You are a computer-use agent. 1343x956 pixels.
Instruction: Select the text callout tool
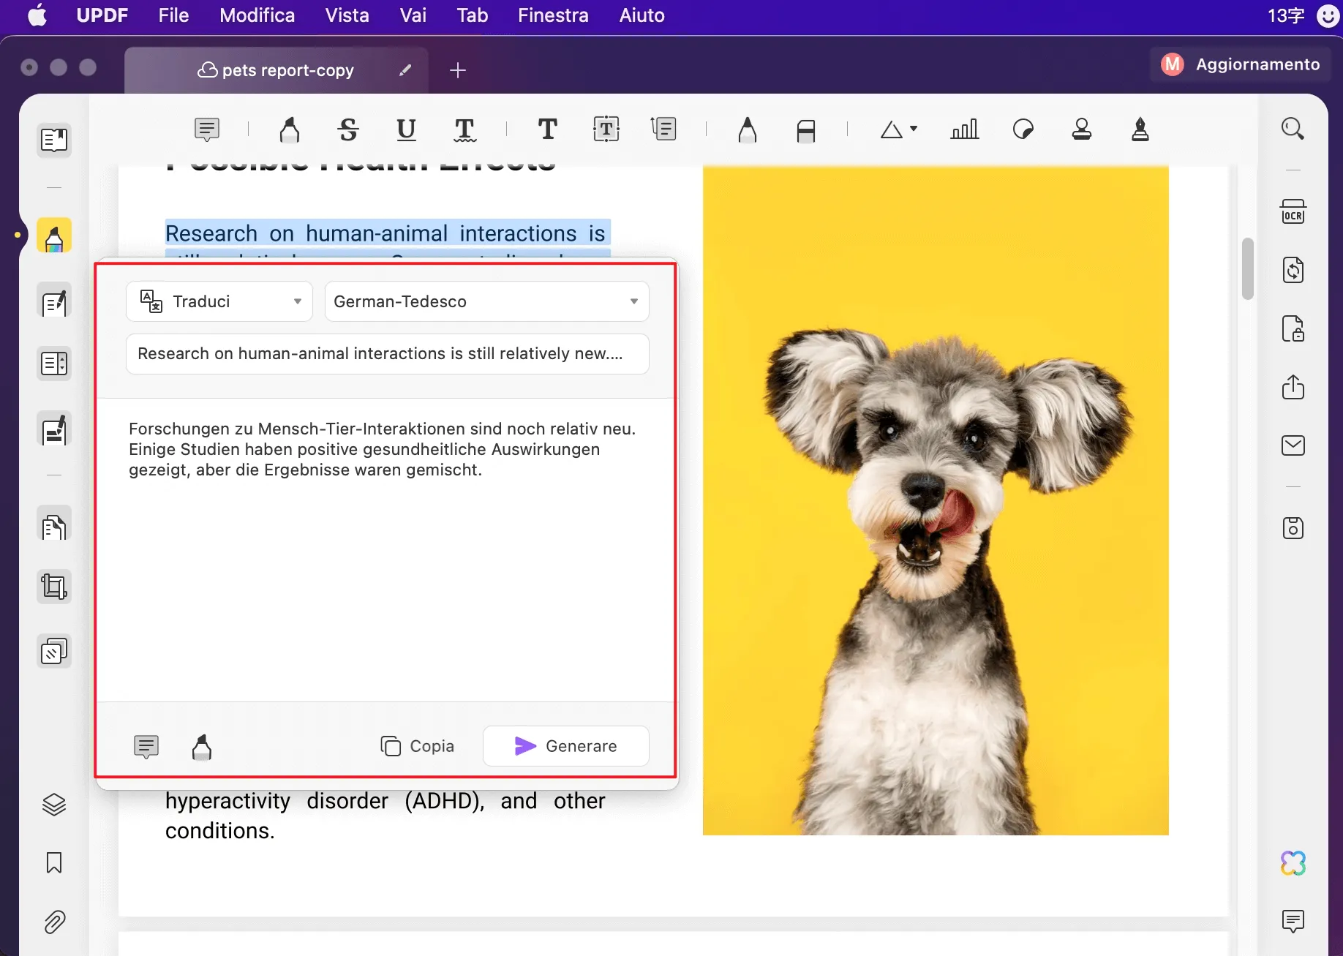(663, 129)
